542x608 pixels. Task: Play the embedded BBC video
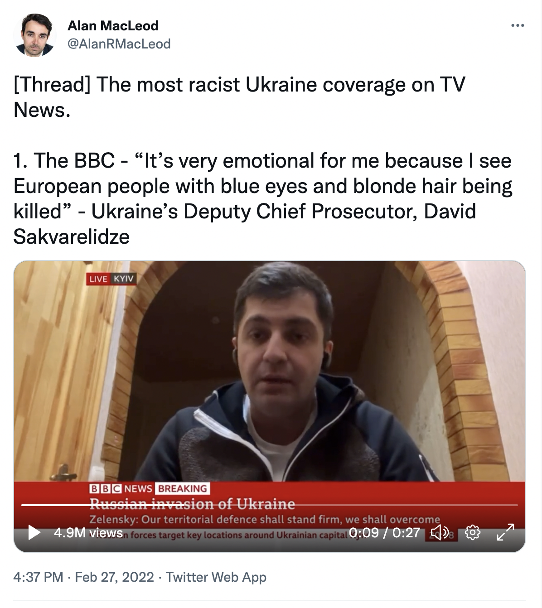click(x=35, y=532)
